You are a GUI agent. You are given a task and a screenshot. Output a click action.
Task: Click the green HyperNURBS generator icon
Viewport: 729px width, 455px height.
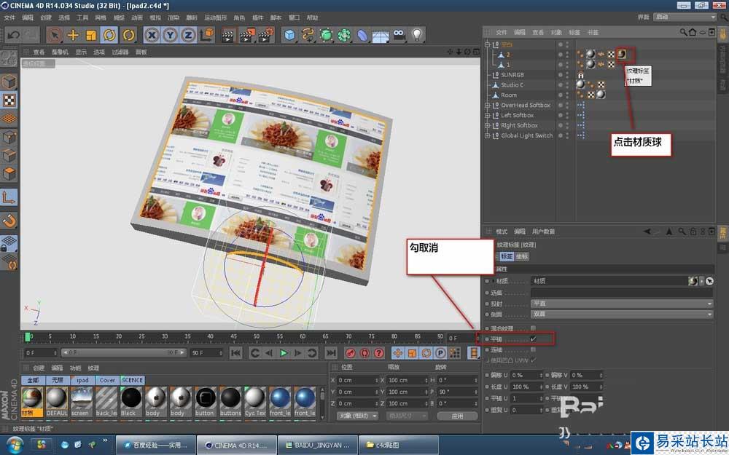(327, 35)
